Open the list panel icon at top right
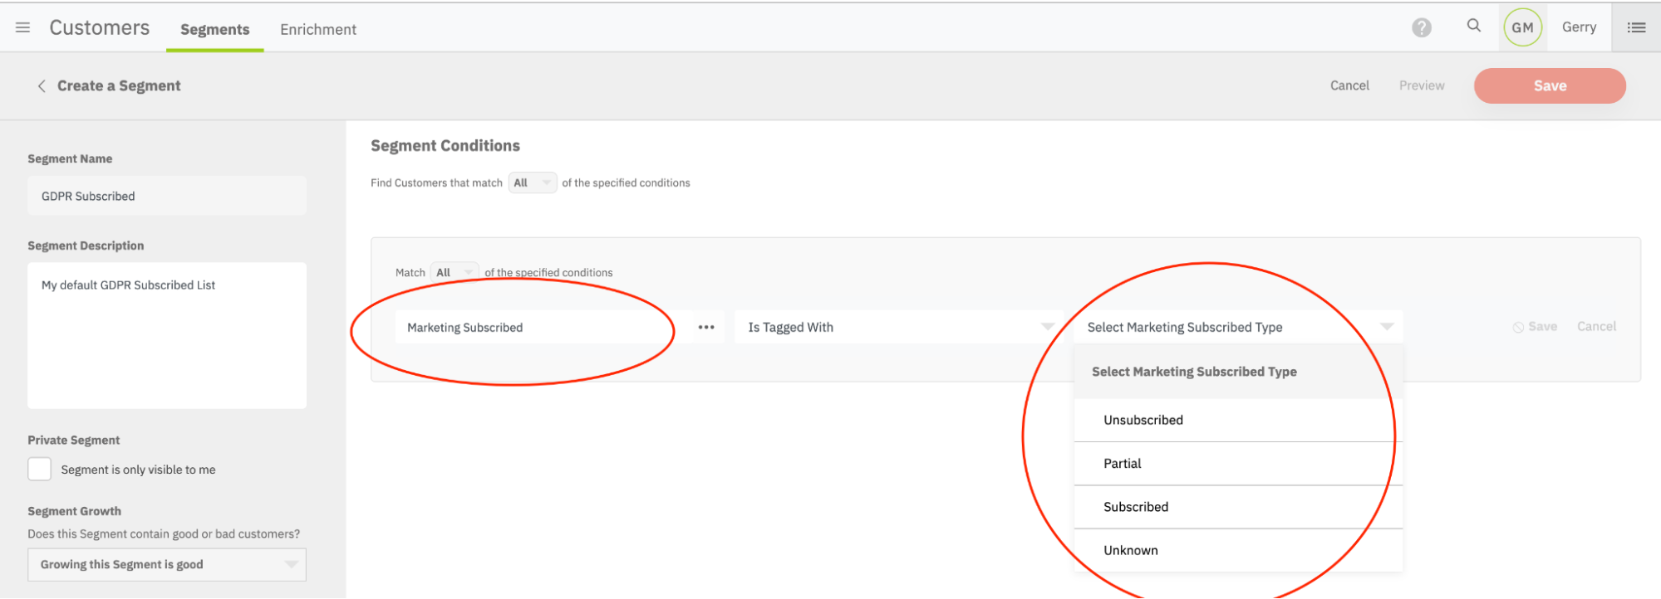 coord(1637,27)
